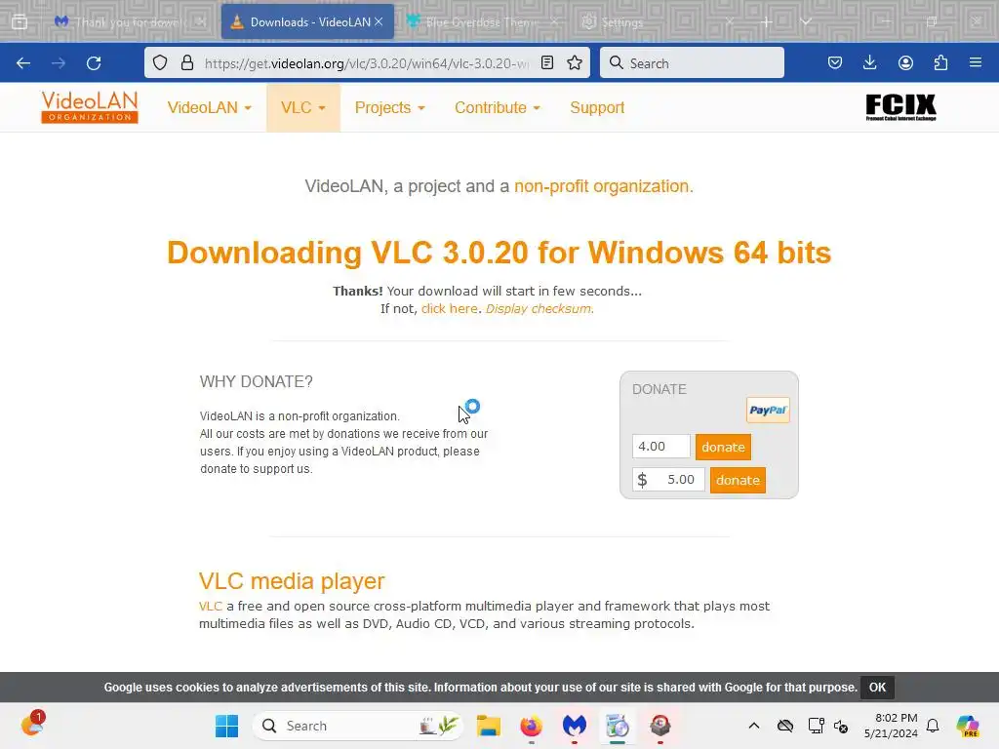Viewport: 999px width, 749px height.
Task: Click donate button next to $ 5.00
Action: click(738, 480)
